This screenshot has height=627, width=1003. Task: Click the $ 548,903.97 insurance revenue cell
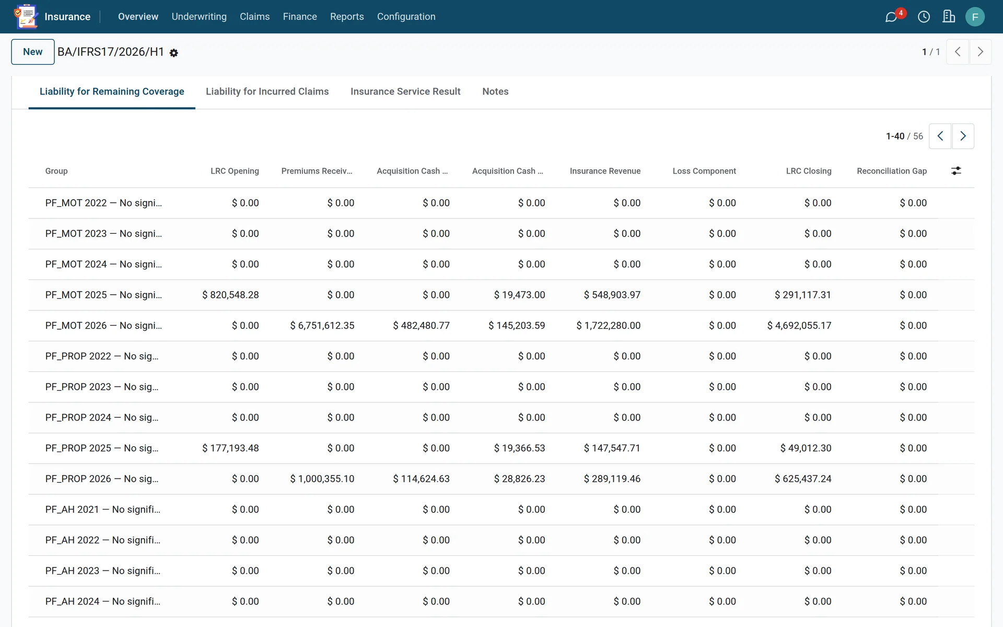click(612, 295)
